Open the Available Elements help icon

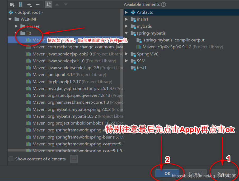click(163, 4)
